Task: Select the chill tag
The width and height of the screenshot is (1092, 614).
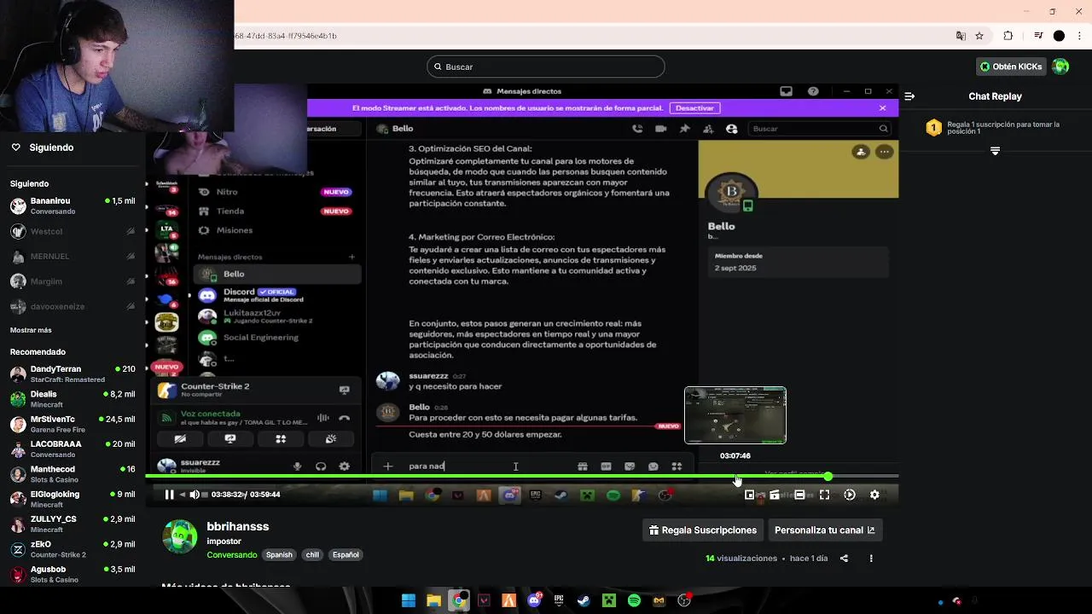Action: 312,555
